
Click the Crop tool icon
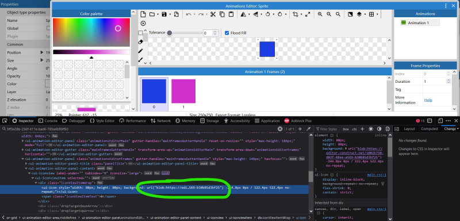click(296, 14)
